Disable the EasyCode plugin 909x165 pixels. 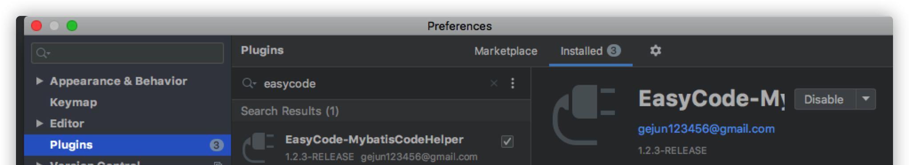(x=825, y=99)
